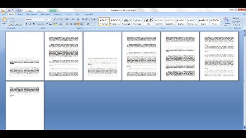Toggle Strikethrough formatting
Image resolution: width=246 pixels, height=138 pixels.
tap(39, 24)
